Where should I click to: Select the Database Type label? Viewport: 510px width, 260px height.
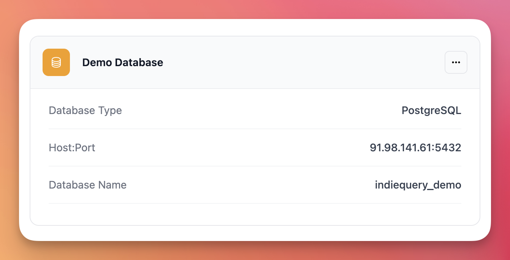coord(85,111)
